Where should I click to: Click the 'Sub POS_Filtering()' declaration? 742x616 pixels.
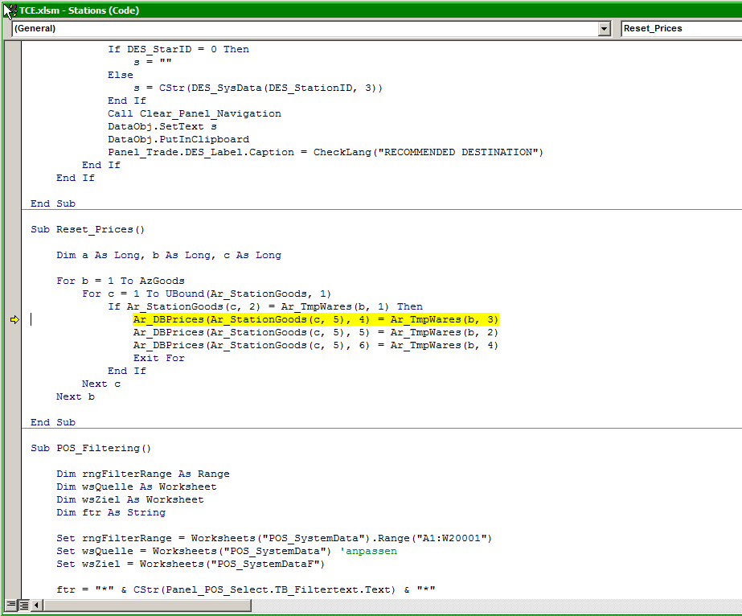coord(91,448)
